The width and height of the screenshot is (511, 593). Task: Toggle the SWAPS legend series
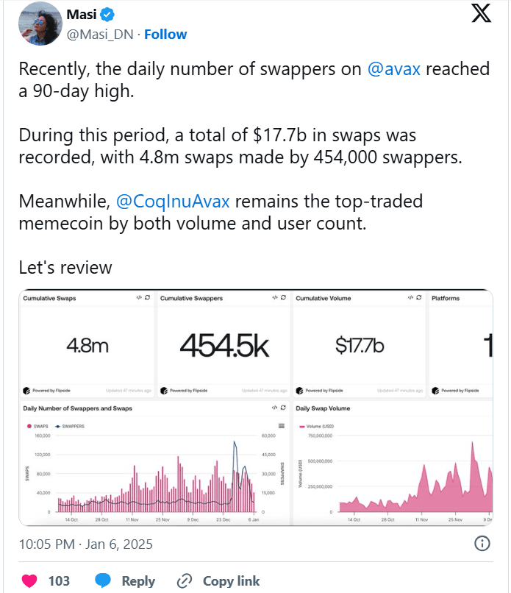39,426
